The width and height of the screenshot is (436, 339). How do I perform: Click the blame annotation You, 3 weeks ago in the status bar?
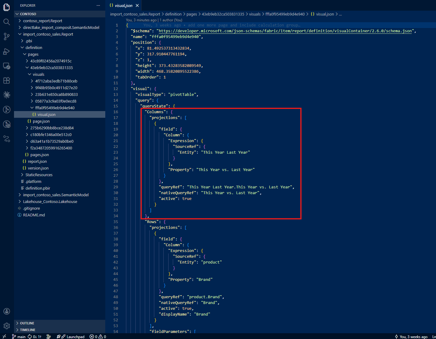[411, 337]
